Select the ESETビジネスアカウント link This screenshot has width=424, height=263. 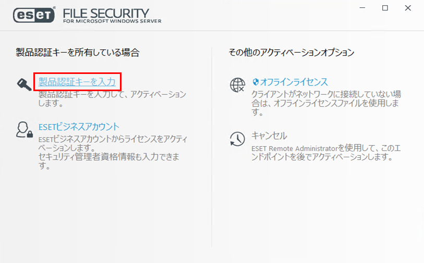pos(79,127)
